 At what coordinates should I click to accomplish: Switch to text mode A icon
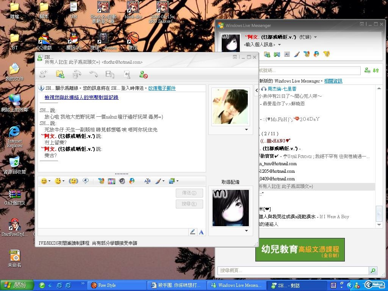tap(202, 232)
